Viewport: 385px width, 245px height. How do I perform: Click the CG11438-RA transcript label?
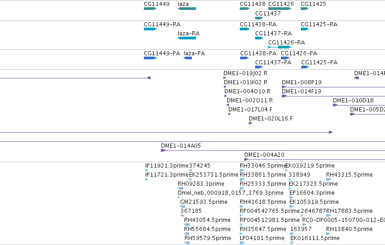pyautogui.click(x=258, y=24)
